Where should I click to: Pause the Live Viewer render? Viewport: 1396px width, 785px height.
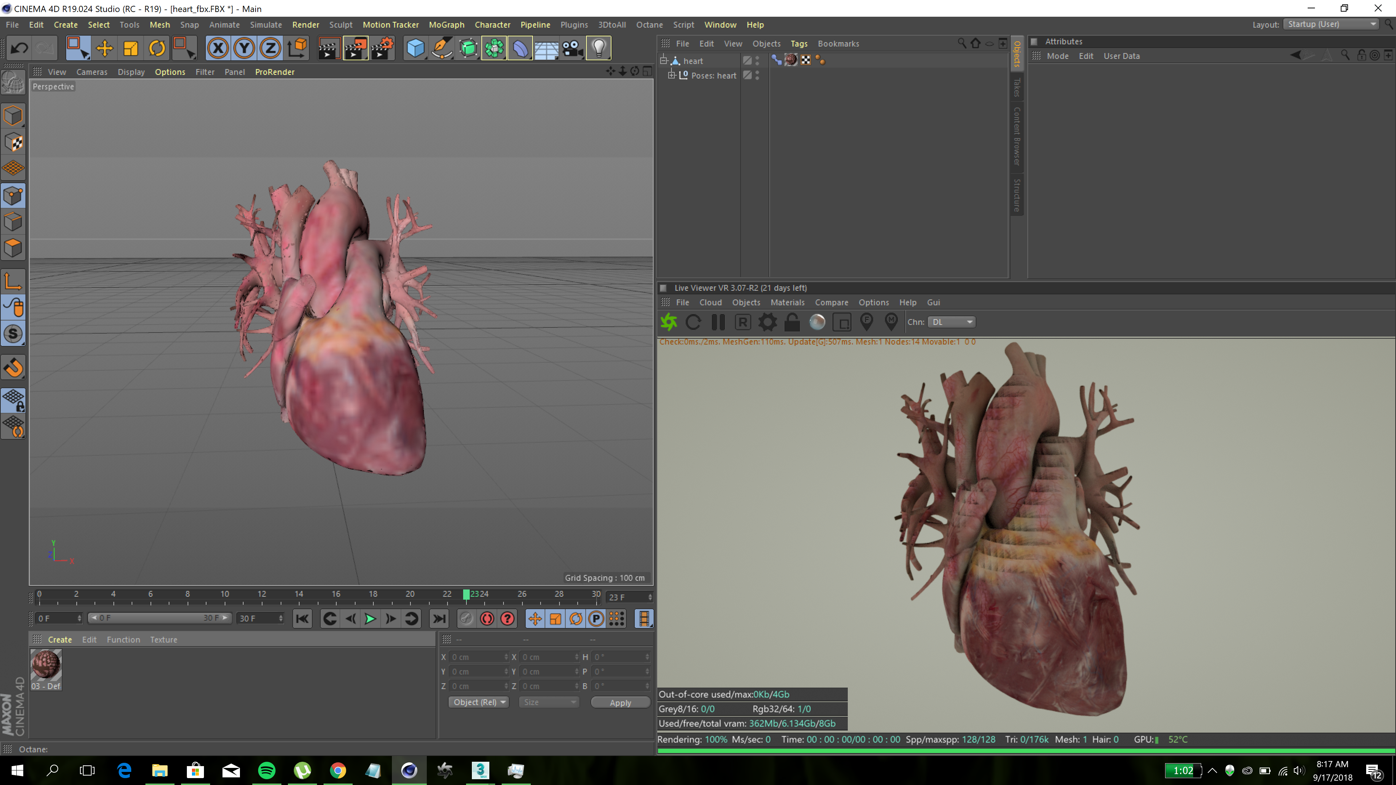[x=718, y=322]
